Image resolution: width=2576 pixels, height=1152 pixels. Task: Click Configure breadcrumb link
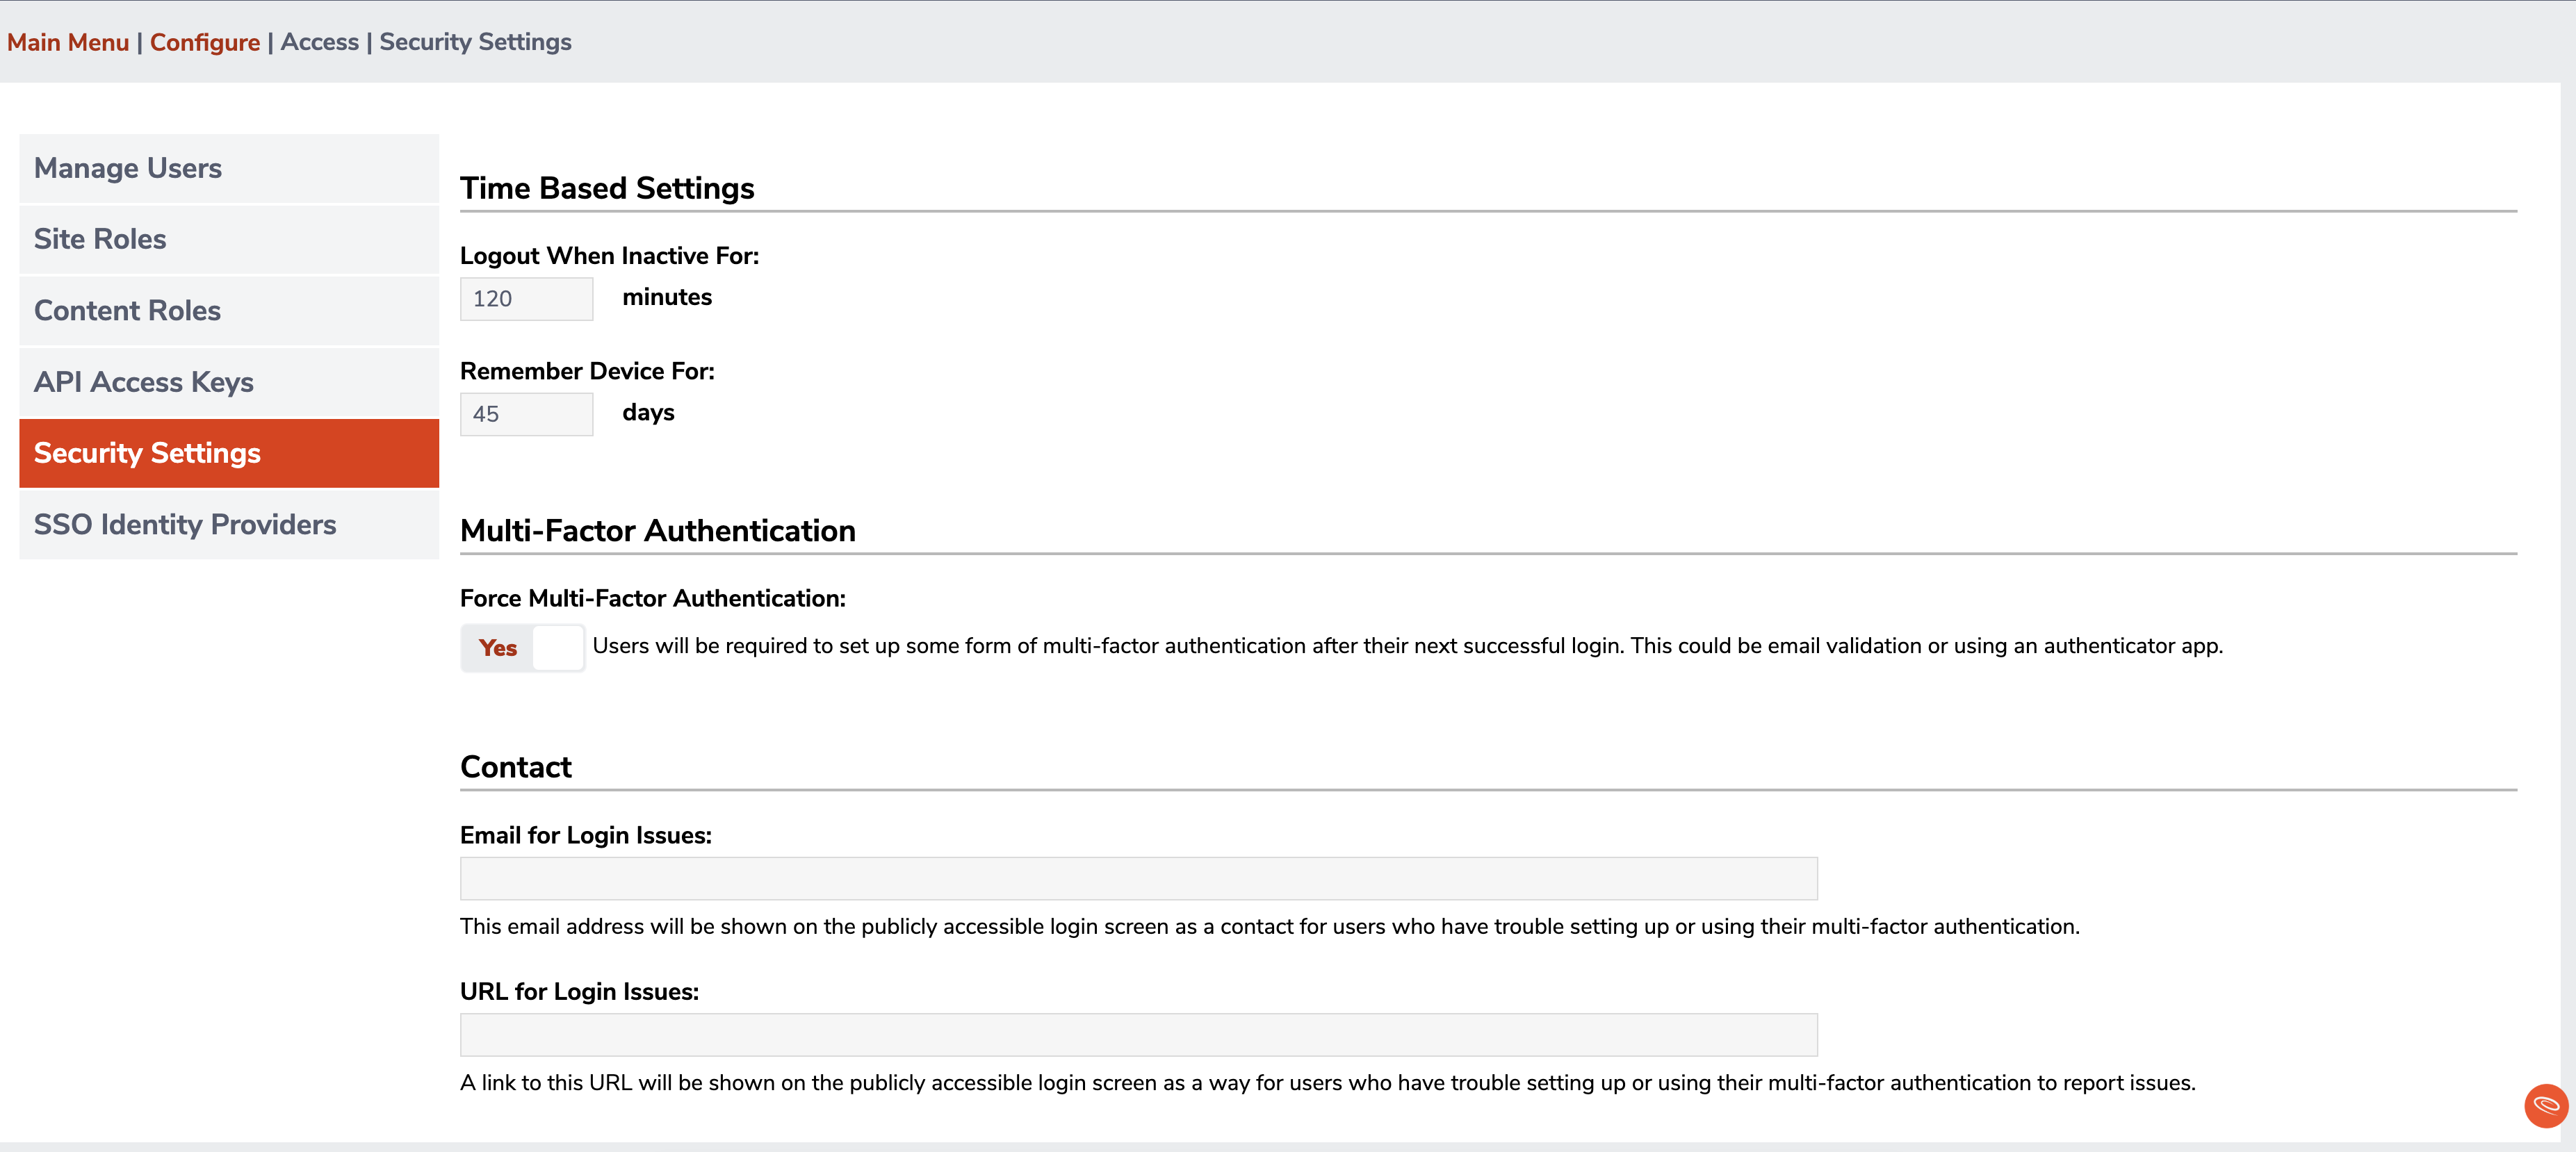pos(205,42)
